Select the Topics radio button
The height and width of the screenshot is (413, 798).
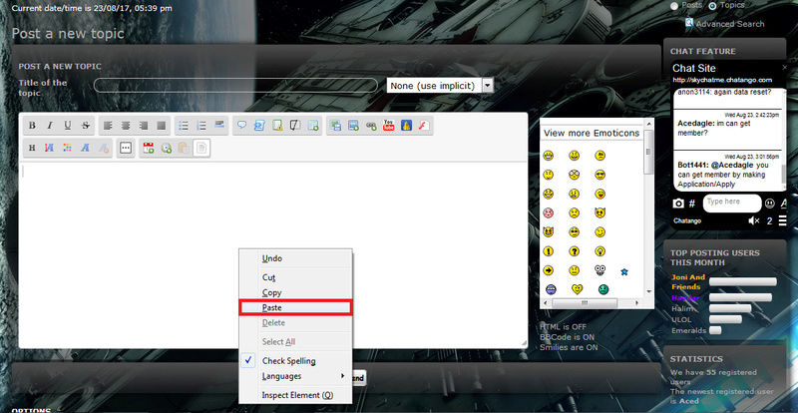[712, 6]
